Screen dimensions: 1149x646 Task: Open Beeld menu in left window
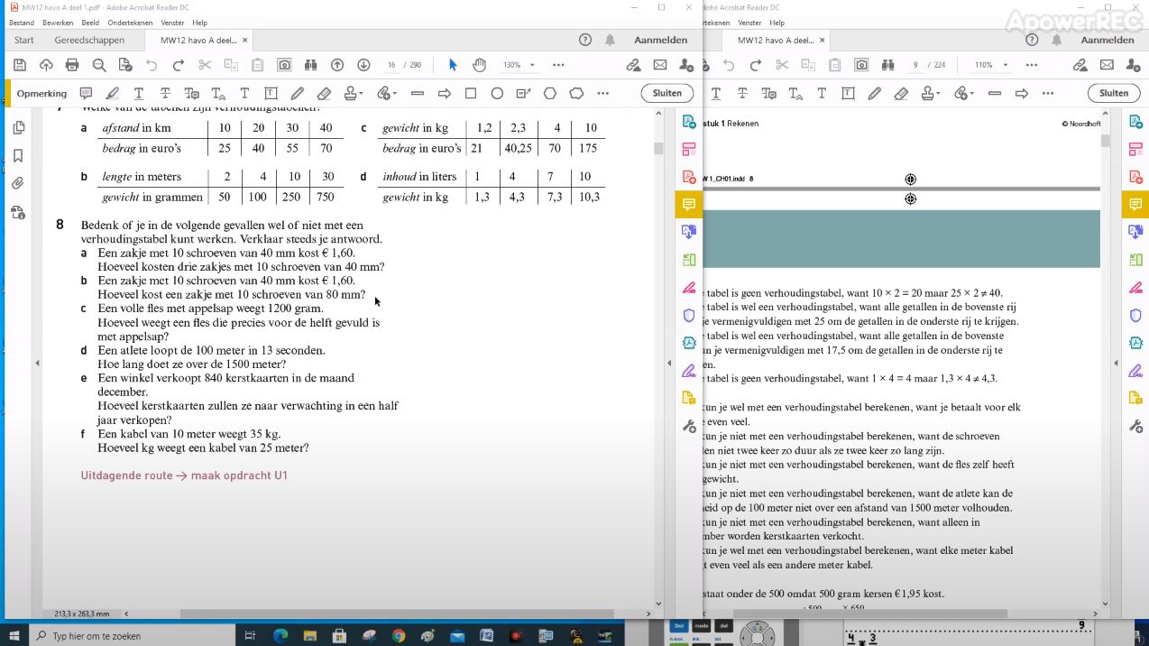coord(90,23)
